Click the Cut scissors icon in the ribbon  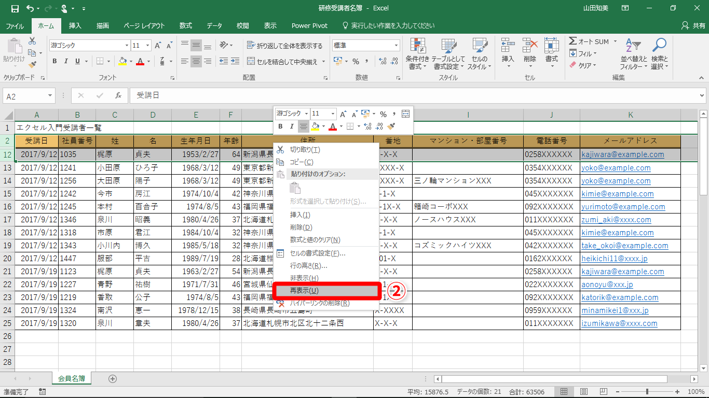click(32, 41)
